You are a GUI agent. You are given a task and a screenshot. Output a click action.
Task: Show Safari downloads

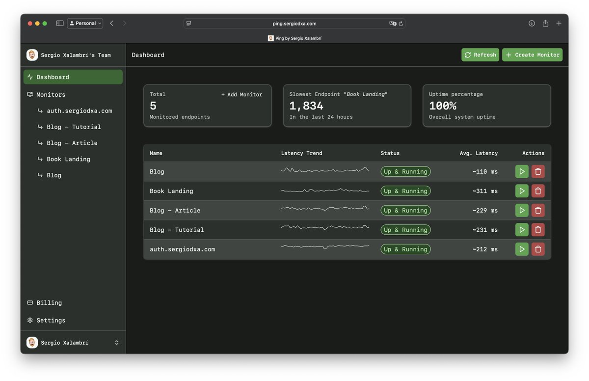tap(532, 23)
